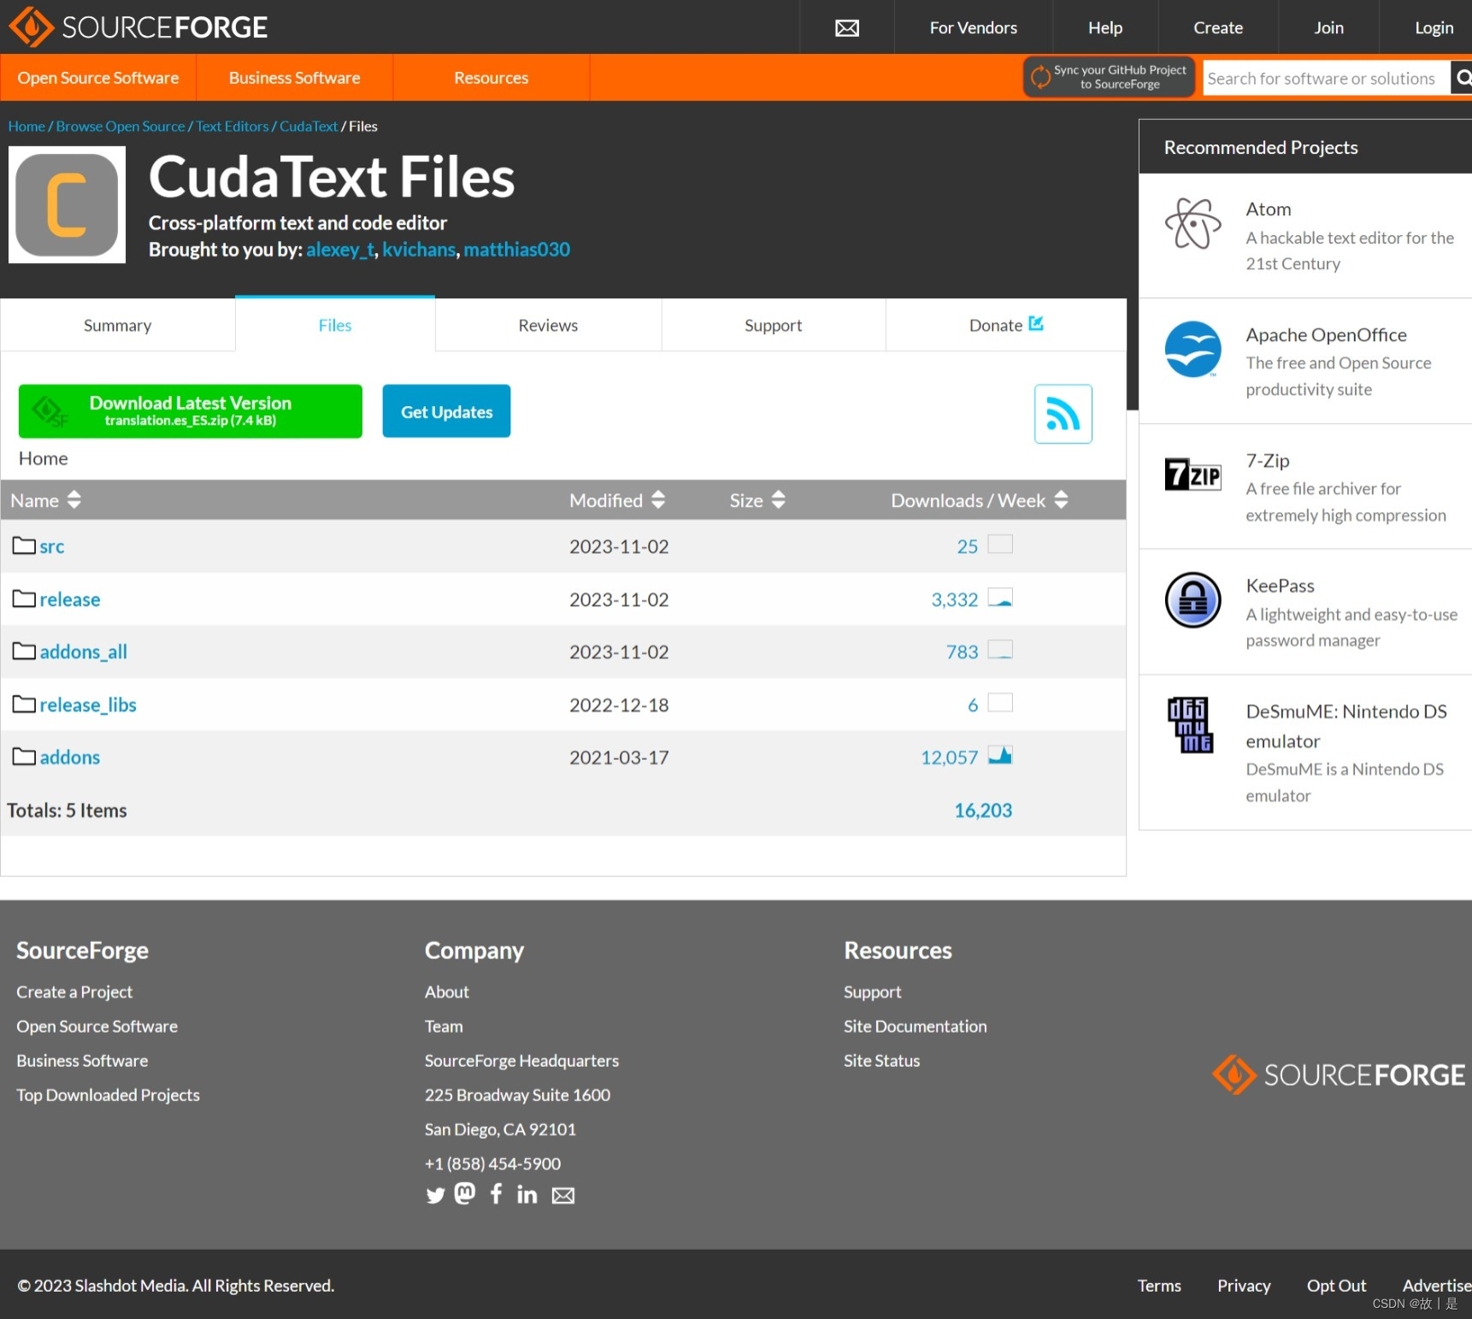
Task: Click the footer SourceForge logo
Action: (1339, 1075)
